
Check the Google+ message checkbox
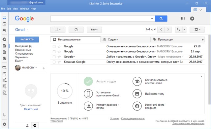pyautogui.click(x=54, y=57)
